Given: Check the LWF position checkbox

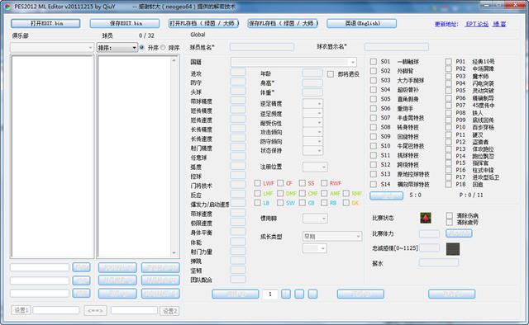Looking at the screenshot, I should pos(257,183).
